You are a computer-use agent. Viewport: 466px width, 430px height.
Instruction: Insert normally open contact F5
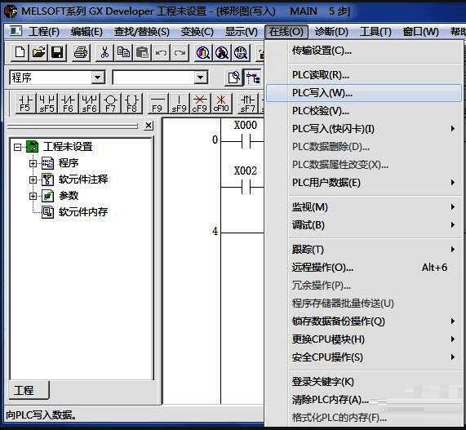(x=25, y=104)
